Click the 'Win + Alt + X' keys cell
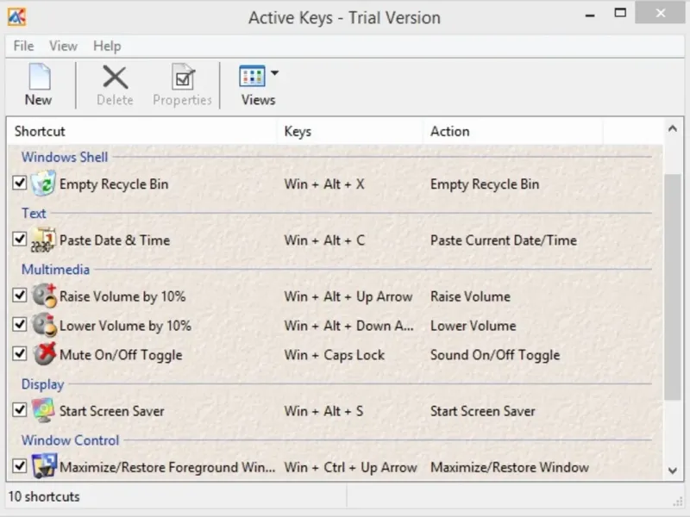The width and height of the screenshot is (690, 517). (x=324, y=184)
